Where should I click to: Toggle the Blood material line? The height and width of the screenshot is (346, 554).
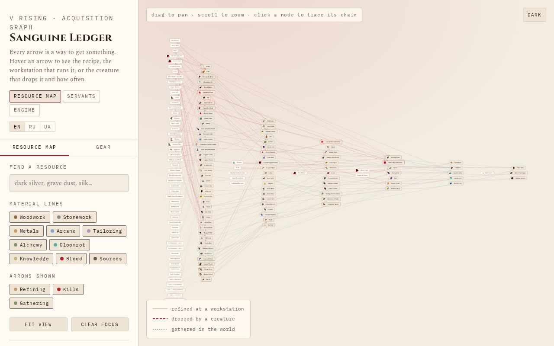pos(71,259)
